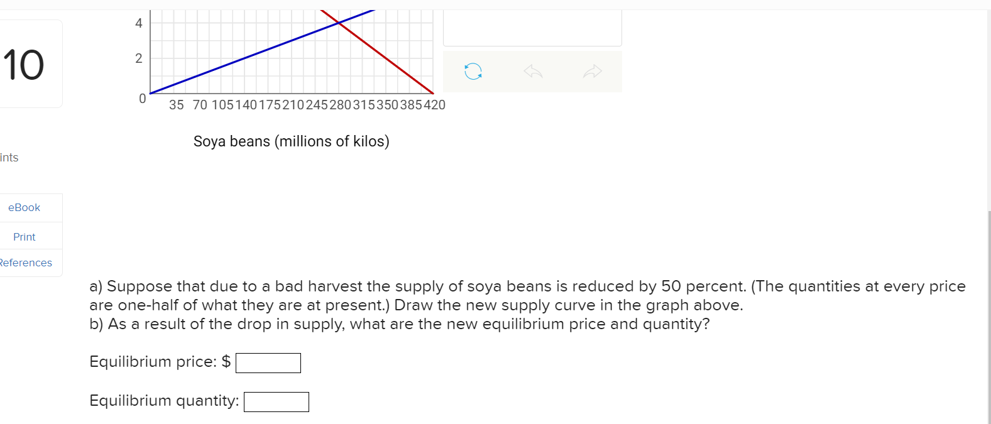This screenshot has height=424, width=991.
Task: Click the graph origin at 0
Action: click(x=143, y=99)
